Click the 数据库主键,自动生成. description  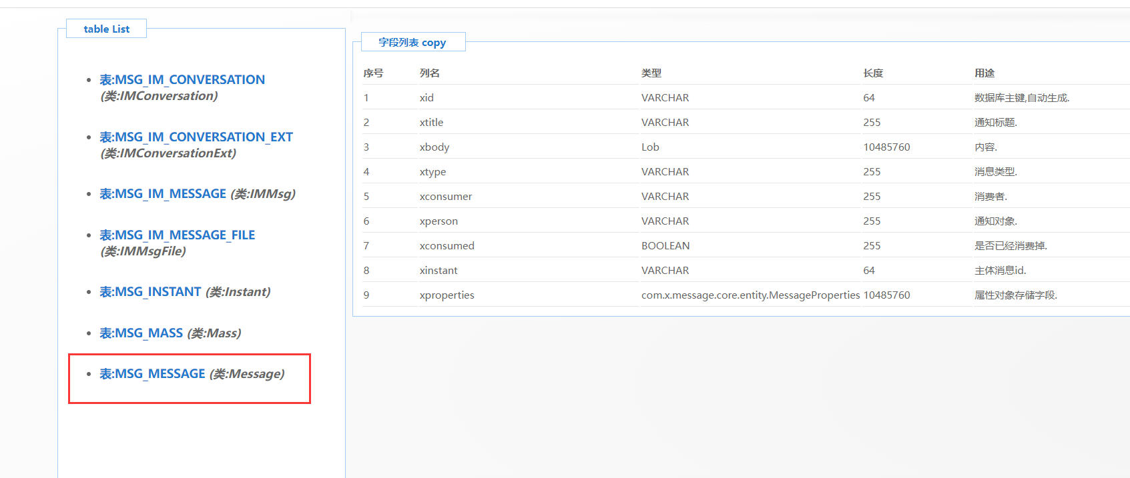[x=1022, y=98]
